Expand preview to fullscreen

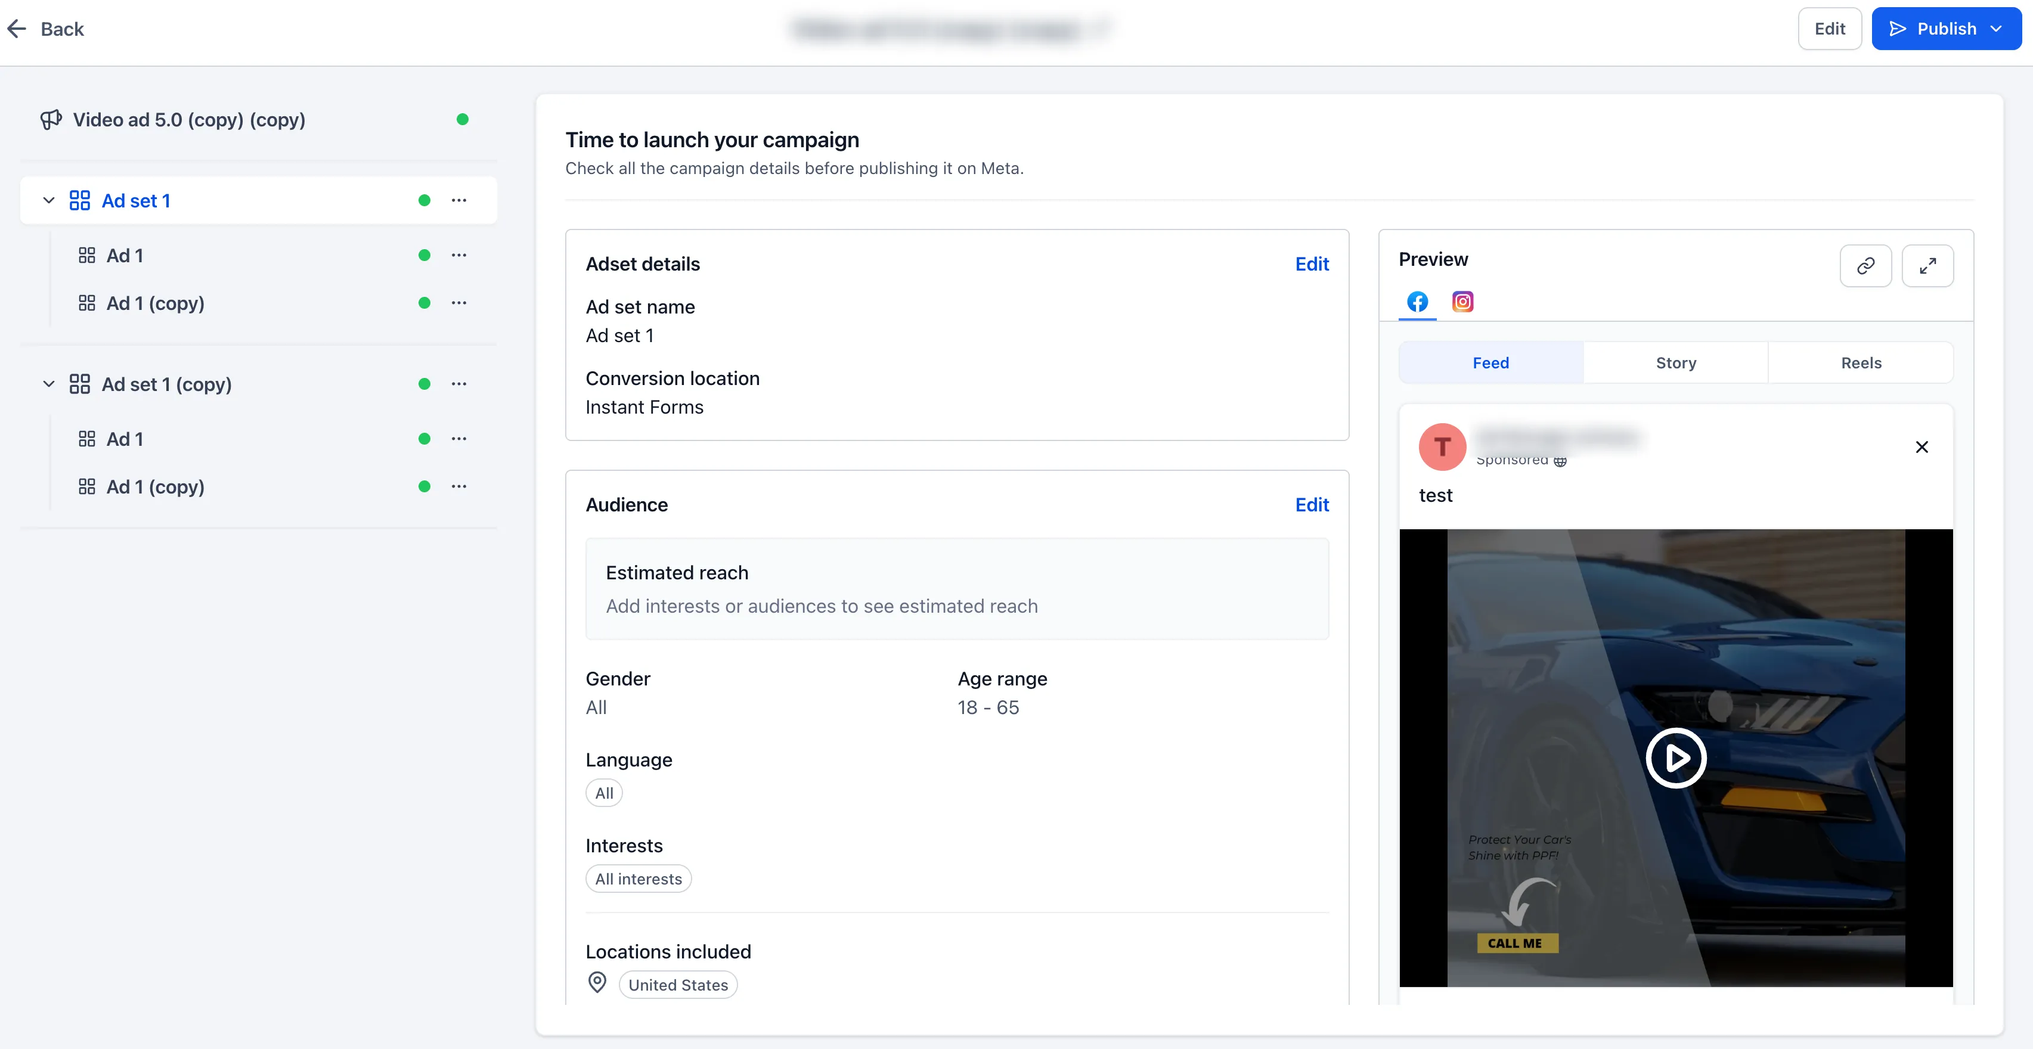(1927, 266)
